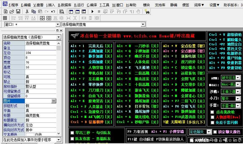Click the Cut scissors icon
This screenshot has width=243, height=144.
27,11
